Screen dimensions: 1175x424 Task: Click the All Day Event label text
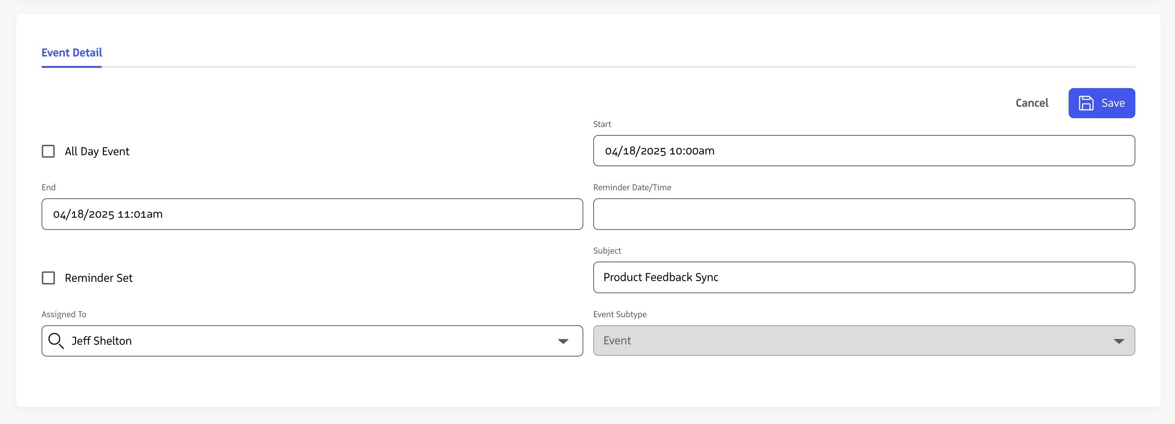pyautogui.click(x=97, y=151)
